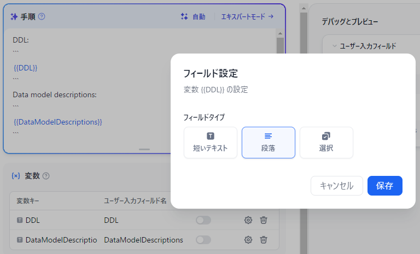
Task: Click the 選択 checkbox icon
Action: [326, 136]
